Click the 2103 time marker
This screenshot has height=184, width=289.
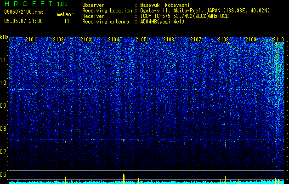(x=86, y=40)
